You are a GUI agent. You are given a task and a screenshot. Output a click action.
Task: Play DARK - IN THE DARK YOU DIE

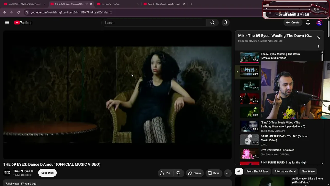(x=280, y=140)
